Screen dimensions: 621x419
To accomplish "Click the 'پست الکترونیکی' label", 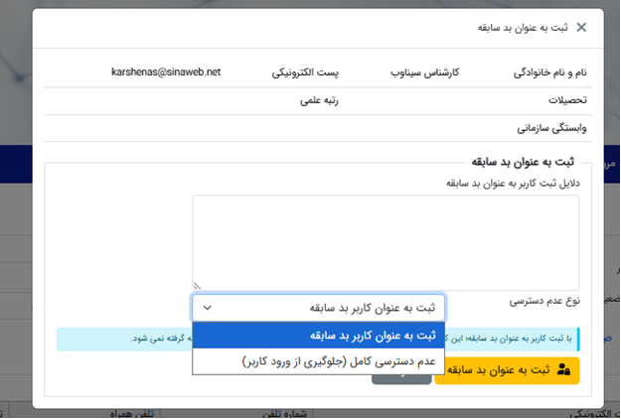I will 307,73.
